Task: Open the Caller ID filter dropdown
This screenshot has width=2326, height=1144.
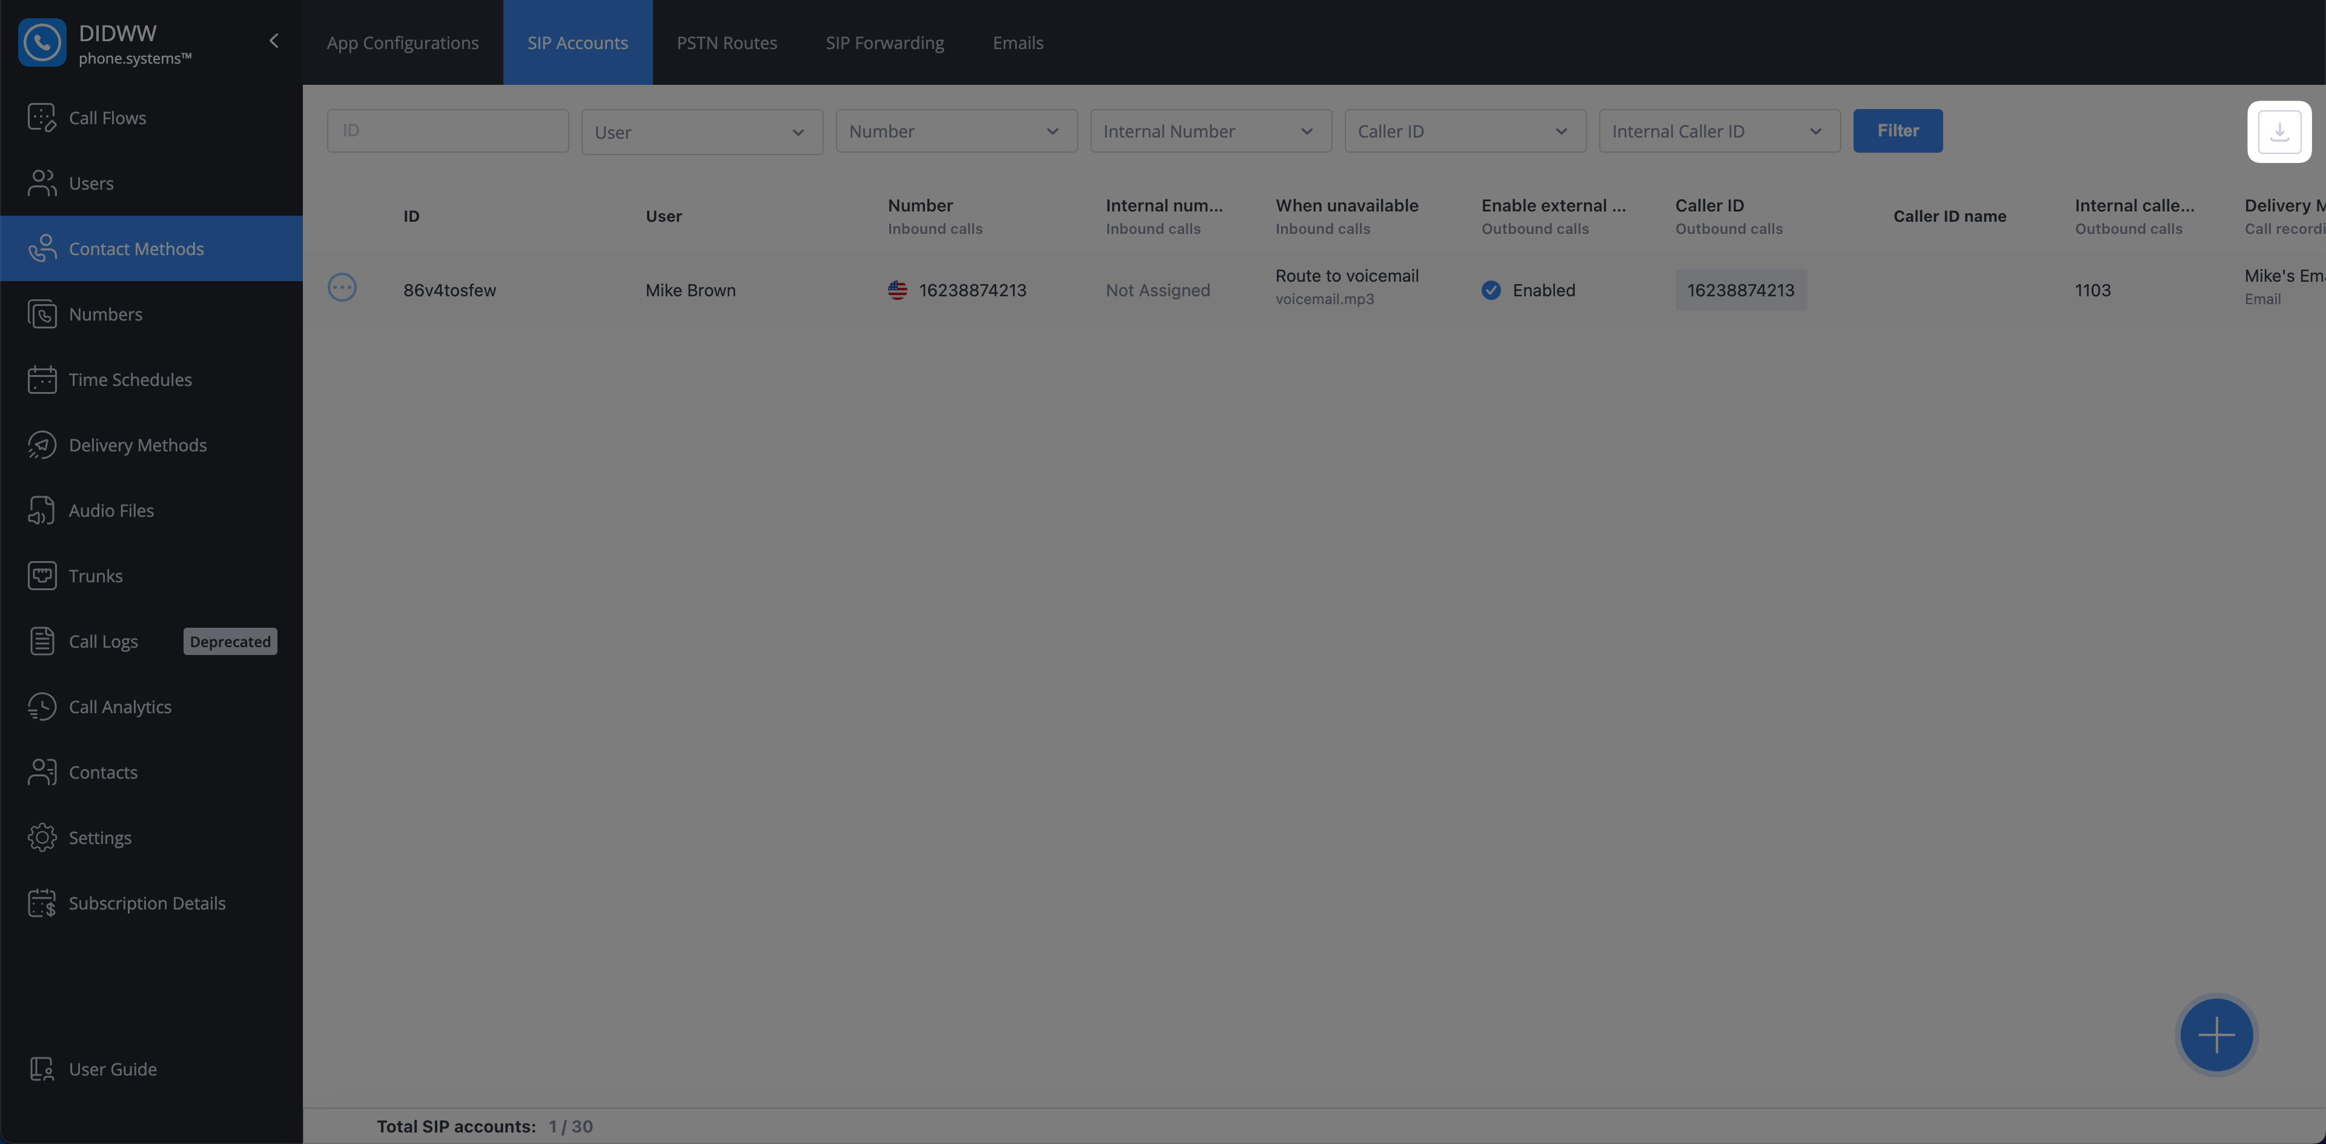Action: tap(1465, 132)
